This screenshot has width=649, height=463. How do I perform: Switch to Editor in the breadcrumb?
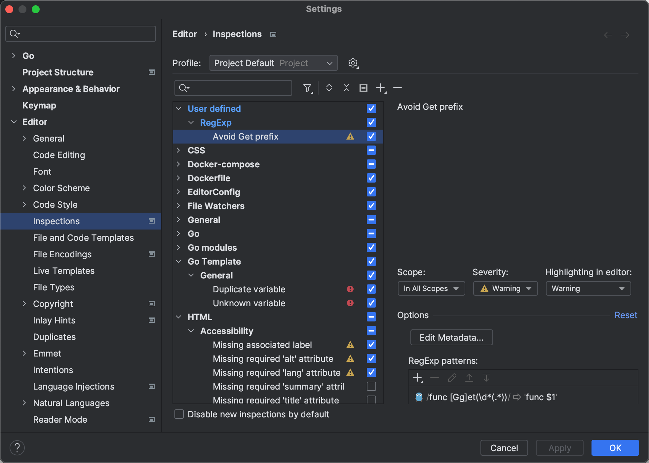point(184,34)
